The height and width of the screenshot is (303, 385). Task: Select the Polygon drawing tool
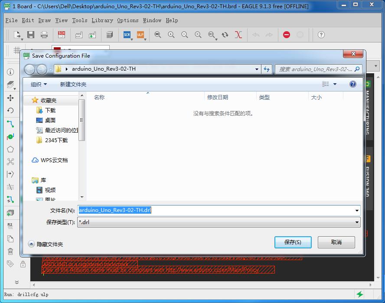click(11, 149)
